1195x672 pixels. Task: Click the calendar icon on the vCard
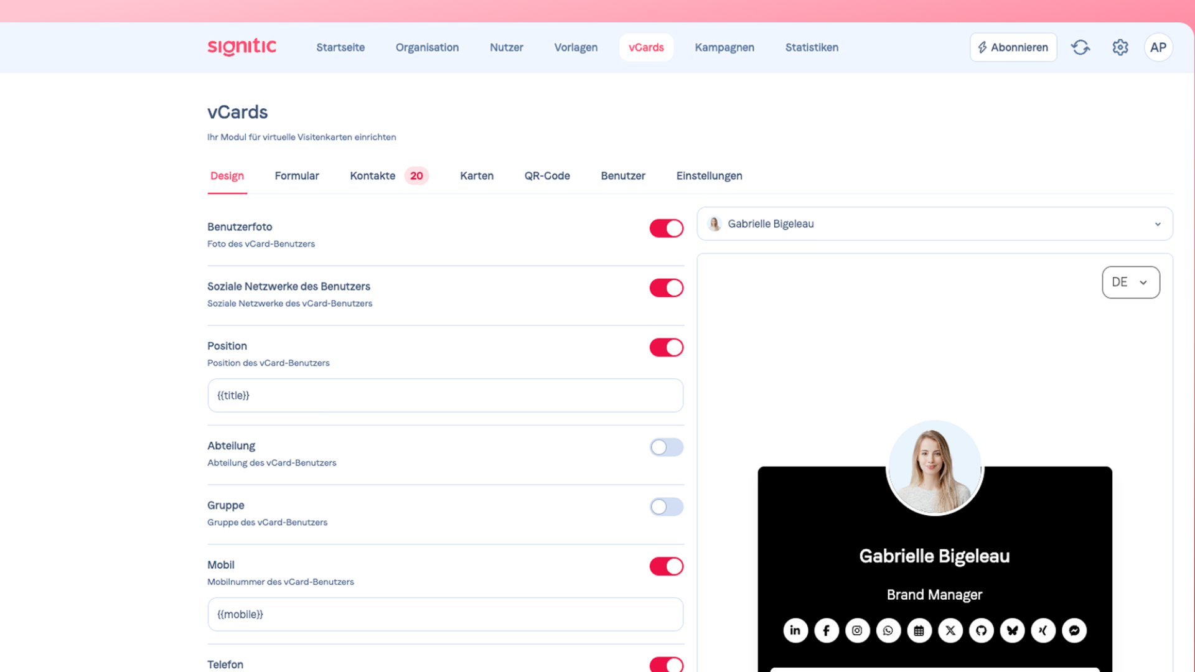coord(919,630)
